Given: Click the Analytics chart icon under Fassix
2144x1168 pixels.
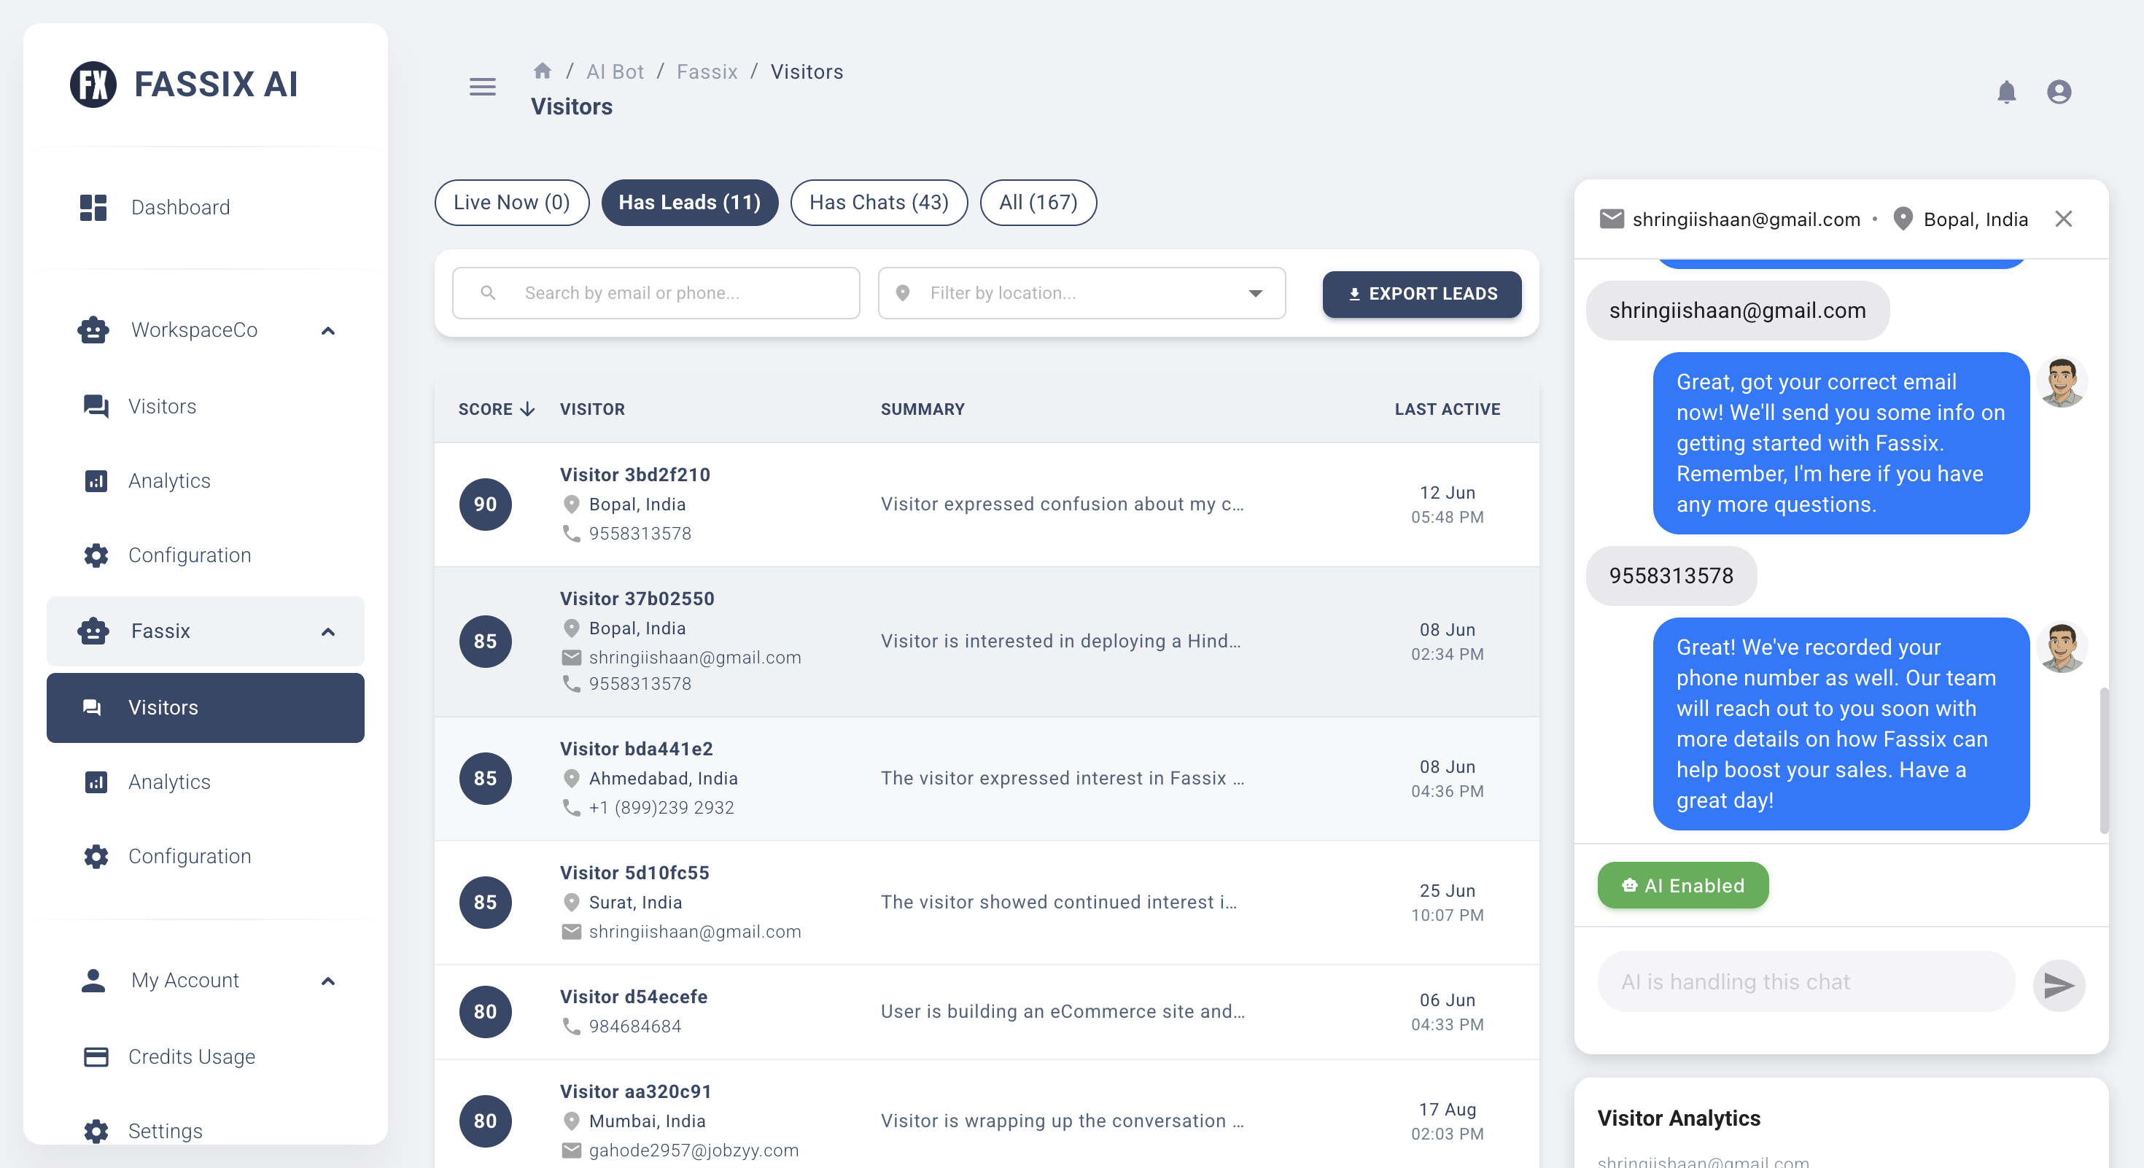Looking at the screenshot, I should 94,782.
